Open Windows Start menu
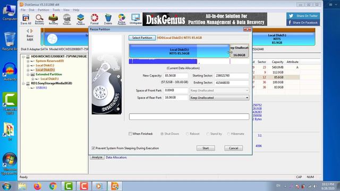The image size is (340, 191). (6, 186)
